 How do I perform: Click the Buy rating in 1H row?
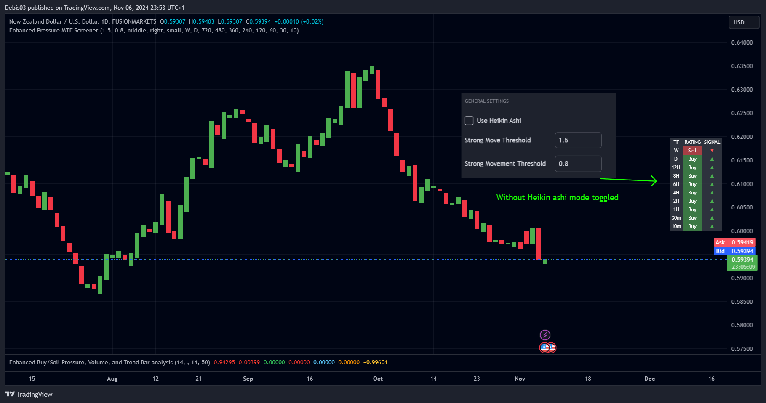pos(692,209)
